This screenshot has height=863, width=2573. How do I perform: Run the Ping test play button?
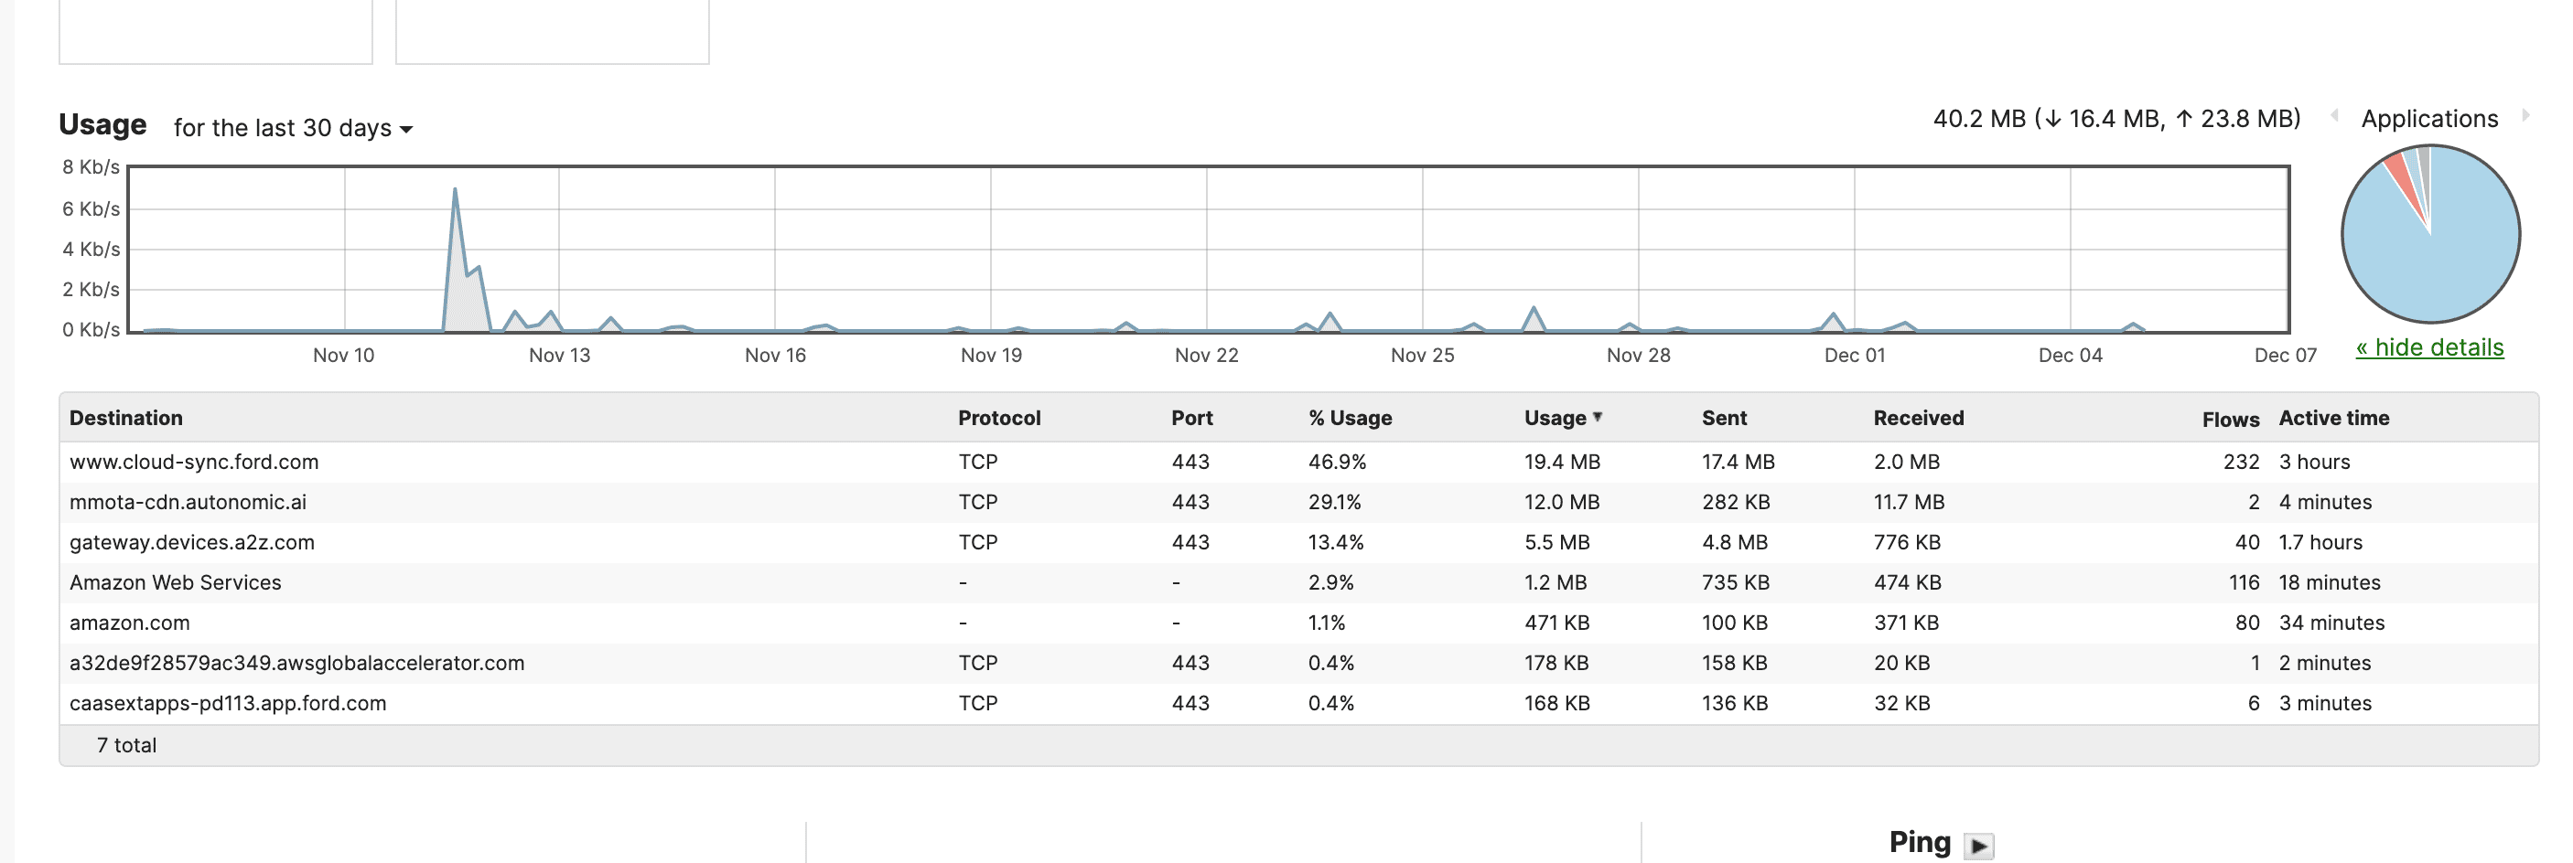point(1977,845)
